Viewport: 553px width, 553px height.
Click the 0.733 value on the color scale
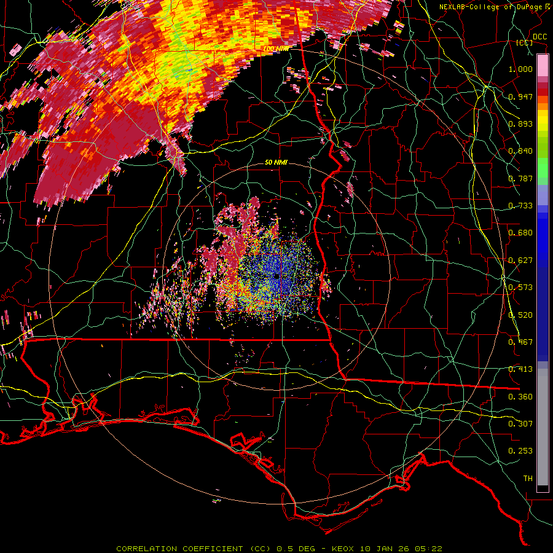click(520, 206)
